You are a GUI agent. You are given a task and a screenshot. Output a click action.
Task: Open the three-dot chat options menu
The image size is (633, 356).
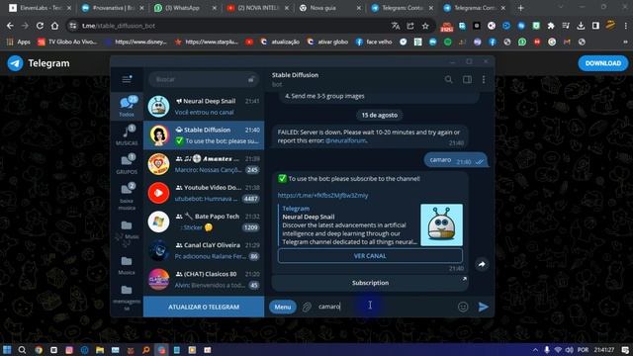click(x=484, y=79)
